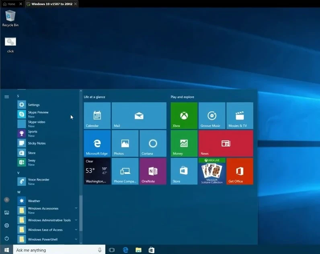Open the News tile

[226, 143]
